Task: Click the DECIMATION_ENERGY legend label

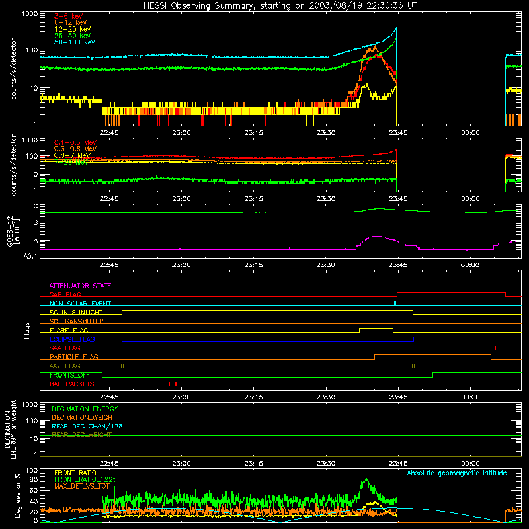Action: point(85,409)
